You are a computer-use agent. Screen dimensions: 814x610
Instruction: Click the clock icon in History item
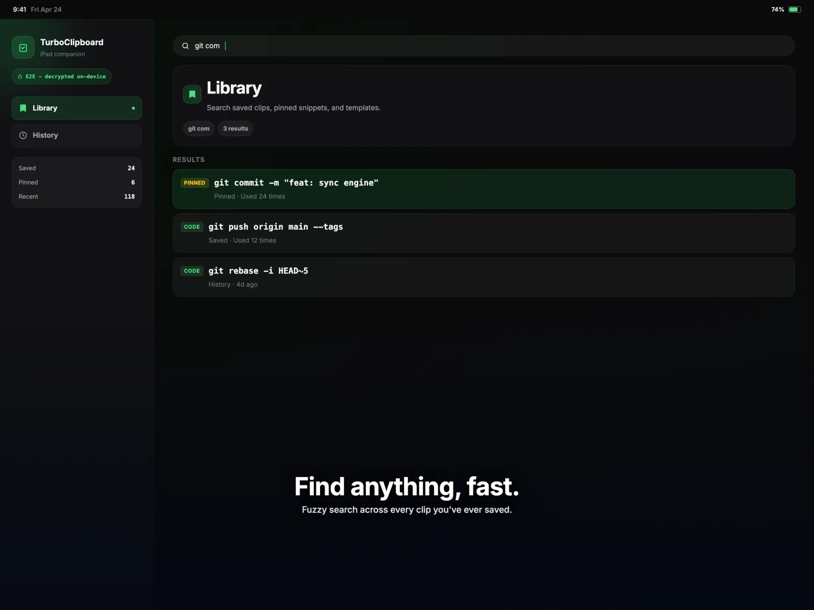[x=23, y=135]
